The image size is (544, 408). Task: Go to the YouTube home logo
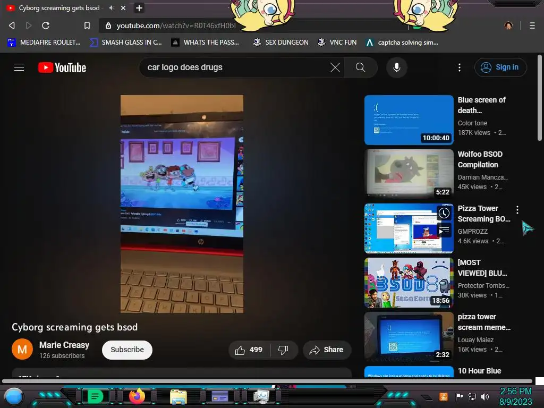(62, 67)
